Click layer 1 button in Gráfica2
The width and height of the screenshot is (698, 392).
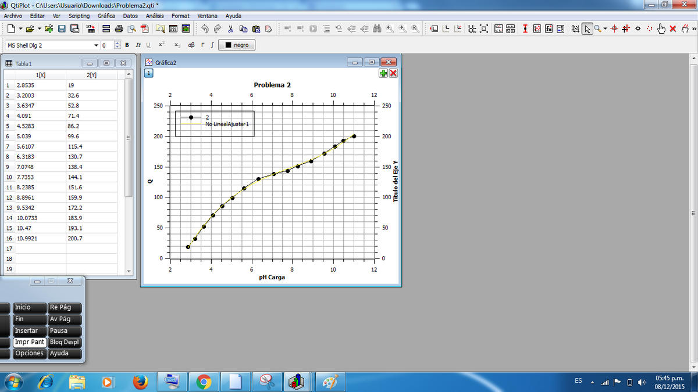point(148,73)
